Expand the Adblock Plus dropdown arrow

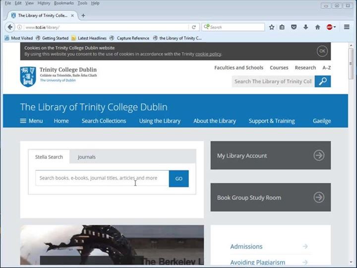(x=335, y=27)
